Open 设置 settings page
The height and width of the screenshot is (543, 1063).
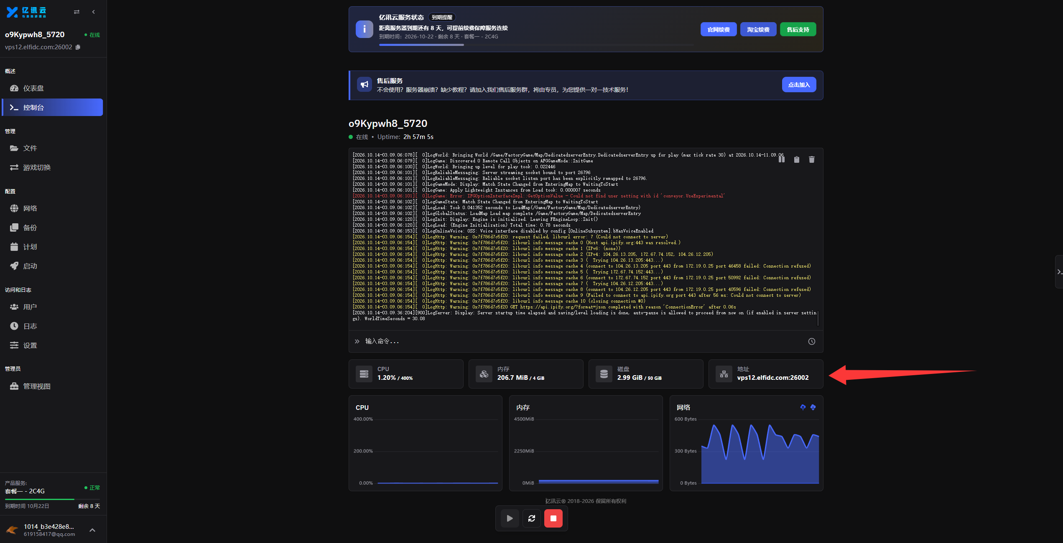[x=52, y=345]
